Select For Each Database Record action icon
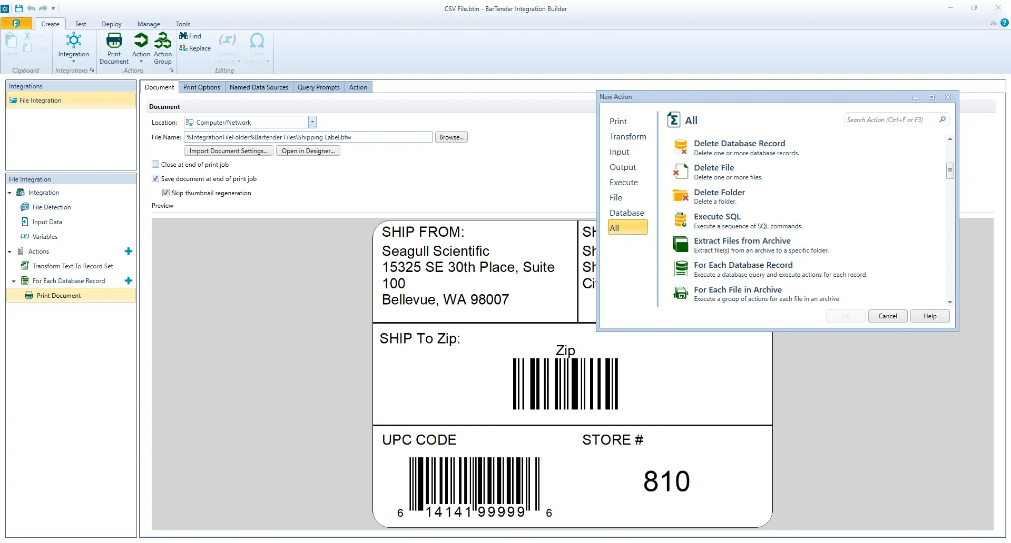 681,268
